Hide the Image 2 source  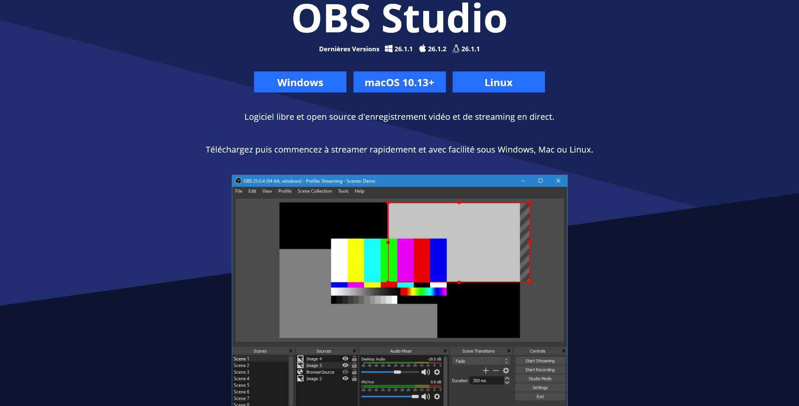coord(345,379)
